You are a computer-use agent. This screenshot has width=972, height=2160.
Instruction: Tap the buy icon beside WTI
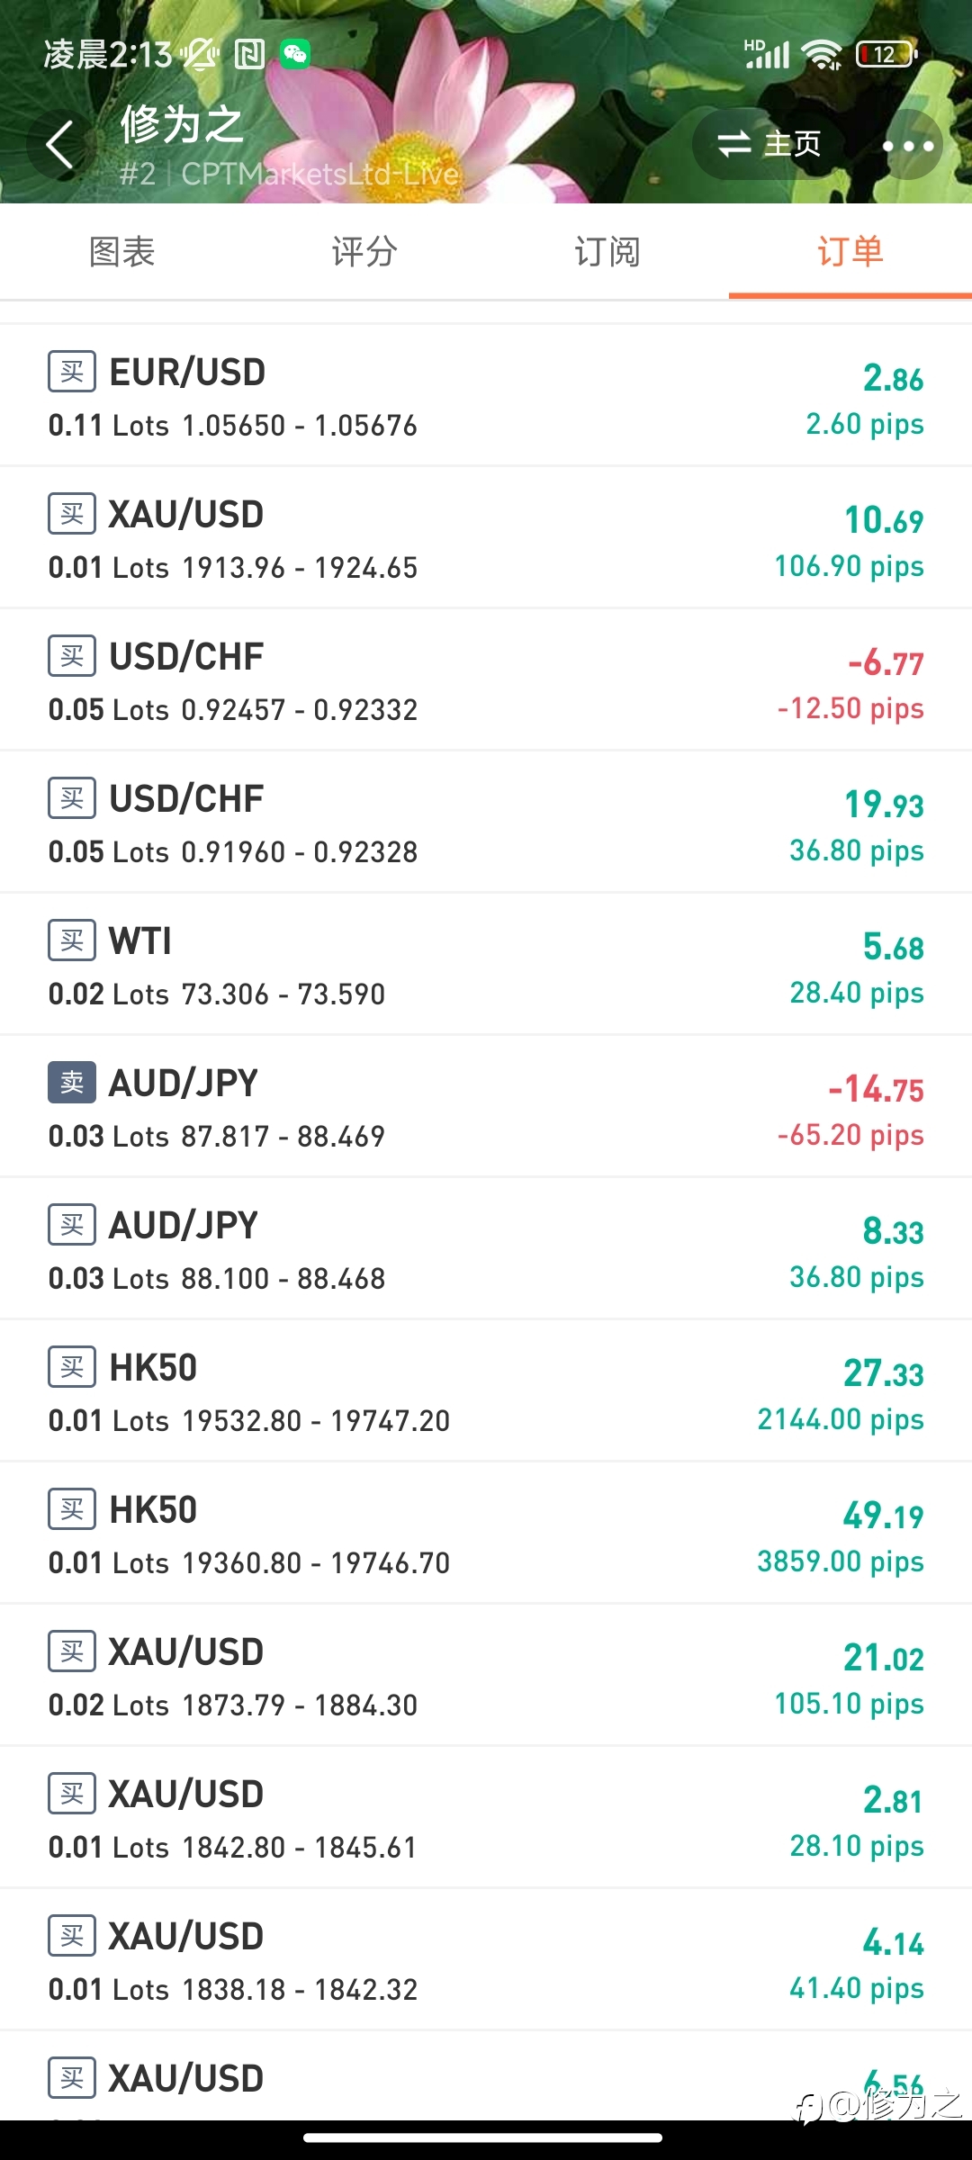pos(72,940)
